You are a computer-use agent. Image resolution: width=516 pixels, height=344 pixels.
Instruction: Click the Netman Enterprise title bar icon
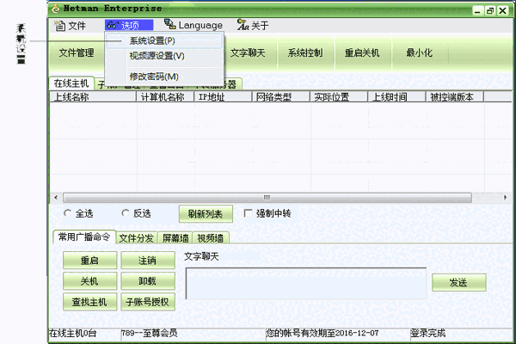[x=57, y=9]
